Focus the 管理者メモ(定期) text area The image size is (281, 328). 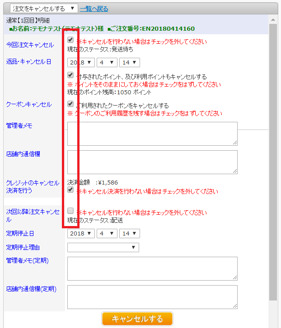pos(152,268)
